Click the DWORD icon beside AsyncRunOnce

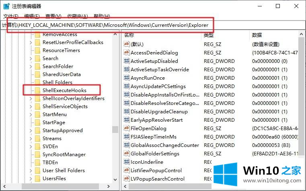pos(126,78)
